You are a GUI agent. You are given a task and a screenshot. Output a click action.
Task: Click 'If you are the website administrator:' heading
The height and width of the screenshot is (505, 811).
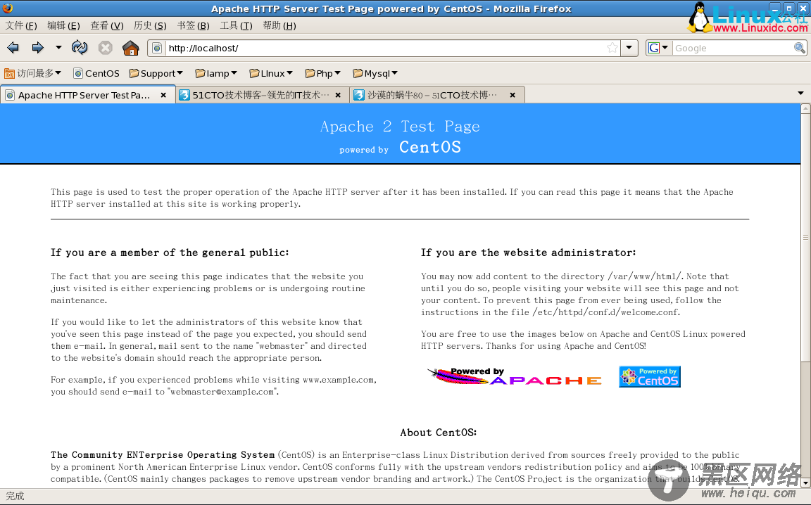click(x=528, y=252)
